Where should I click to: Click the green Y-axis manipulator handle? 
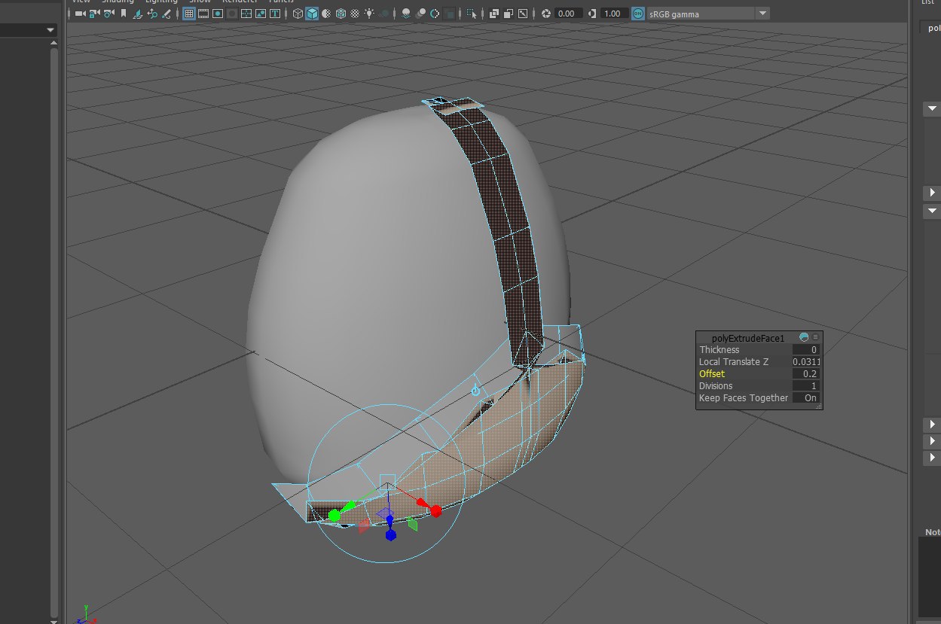pyautogui.click(x=335, y=516)
